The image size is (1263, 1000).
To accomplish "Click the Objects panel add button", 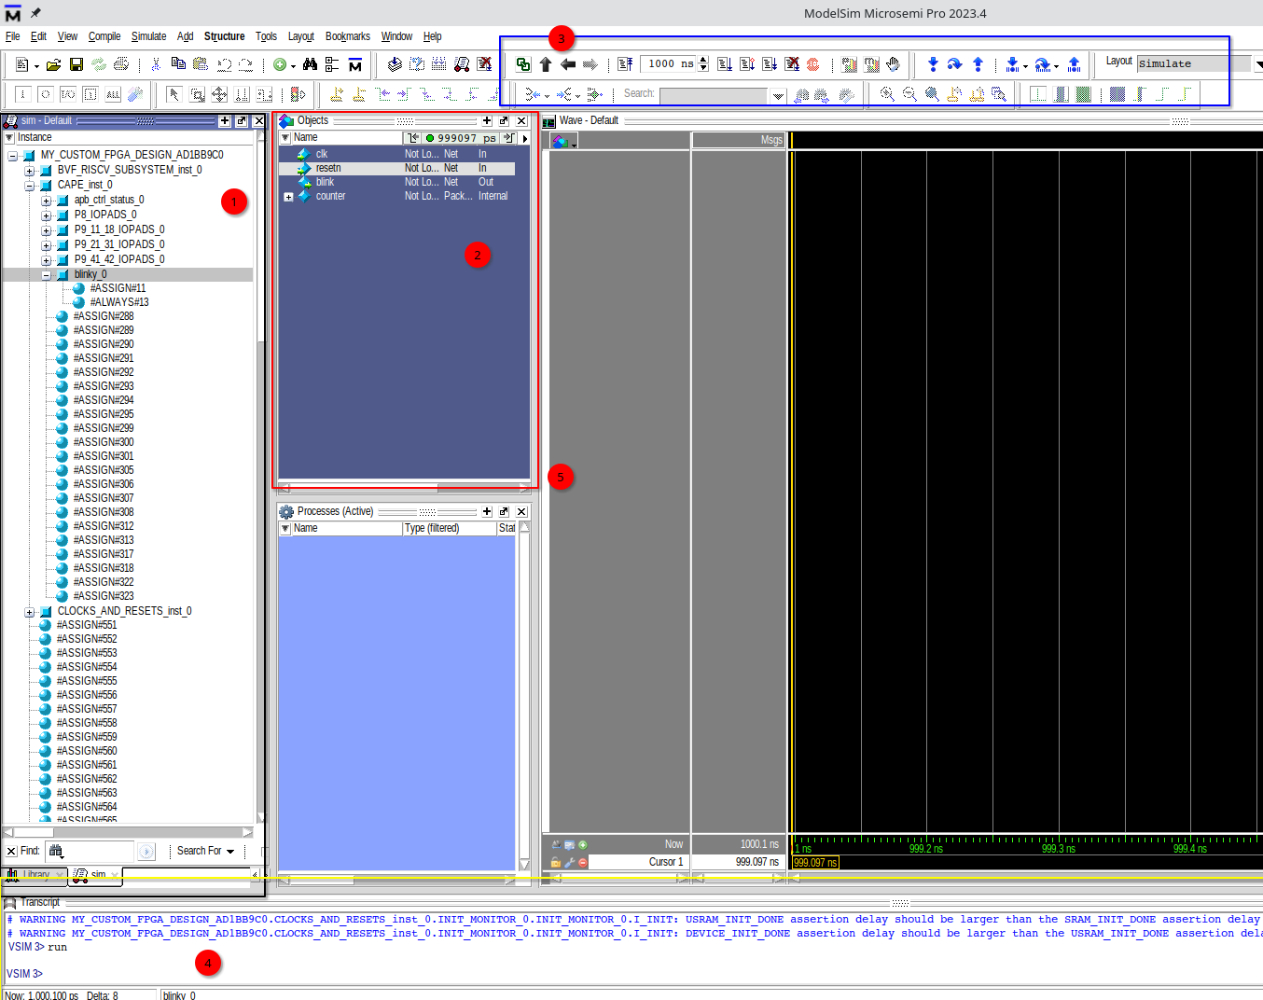I will (x=486, y=120).
